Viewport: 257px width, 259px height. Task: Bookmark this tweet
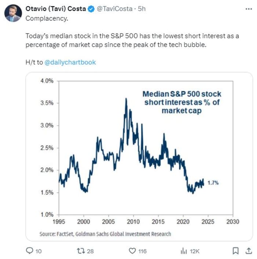pyautogui.click(x=235, y=251)
